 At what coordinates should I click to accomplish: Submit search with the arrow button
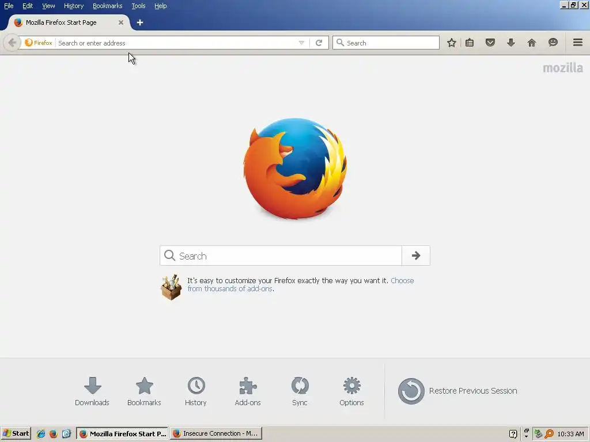click(x=416, y=256)
